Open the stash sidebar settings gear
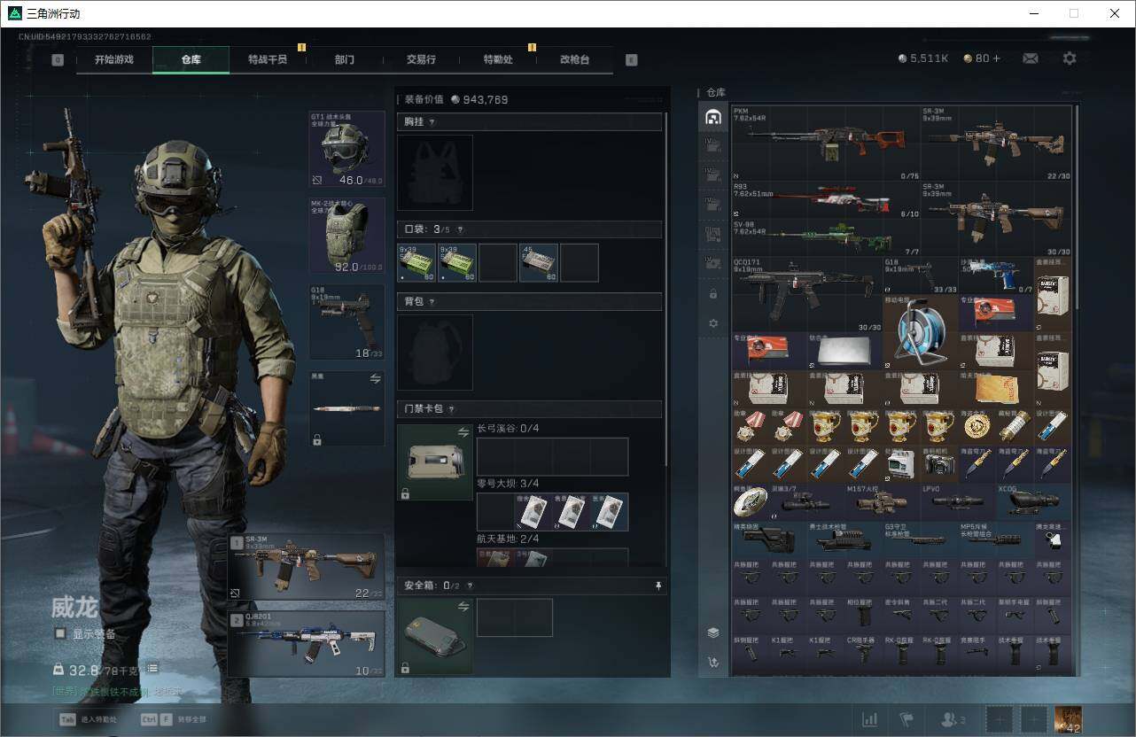The height and width of the screenshot is (737, 1136). pyautogui.click(x=713, y=323)
